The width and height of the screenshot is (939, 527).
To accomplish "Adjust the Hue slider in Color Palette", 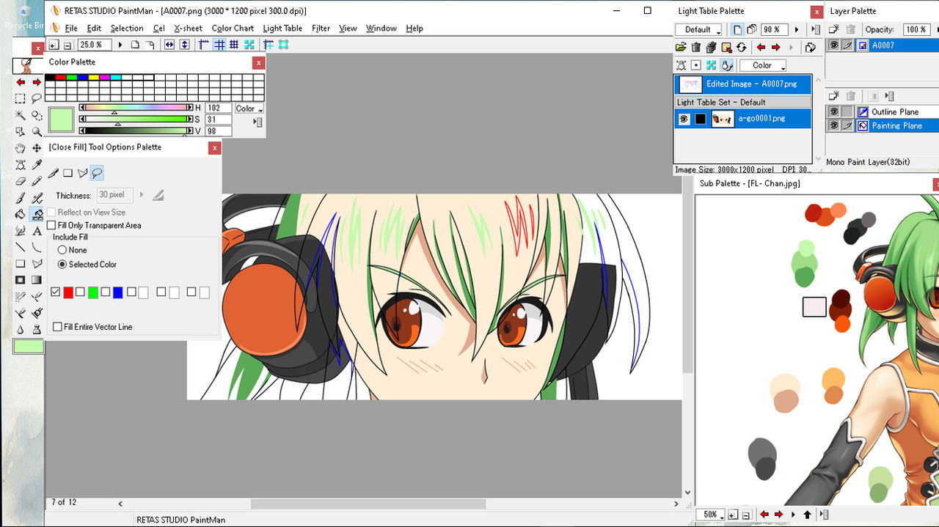I will pos(136,108).
